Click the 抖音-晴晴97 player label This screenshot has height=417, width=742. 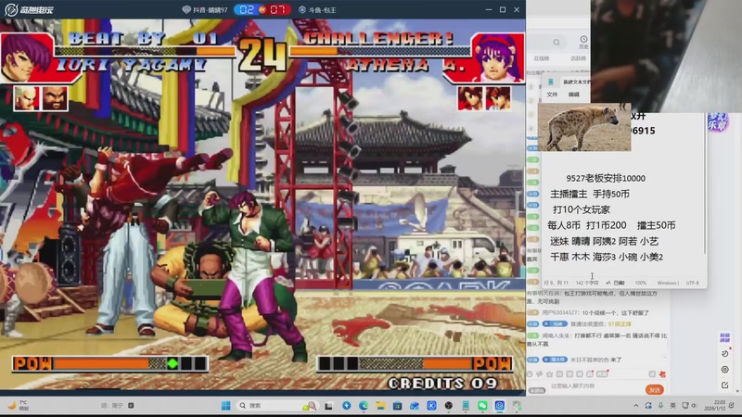(x=205, y=9)
